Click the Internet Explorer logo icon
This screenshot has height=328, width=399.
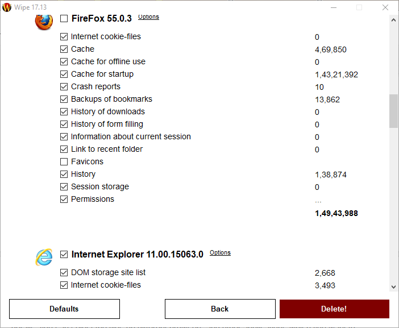(x=44, y=257)
